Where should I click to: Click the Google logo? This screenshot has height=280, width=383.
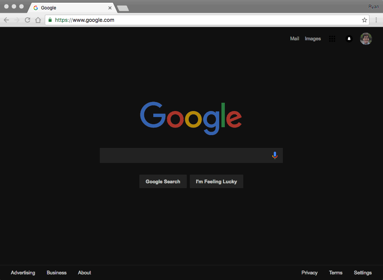191,119
